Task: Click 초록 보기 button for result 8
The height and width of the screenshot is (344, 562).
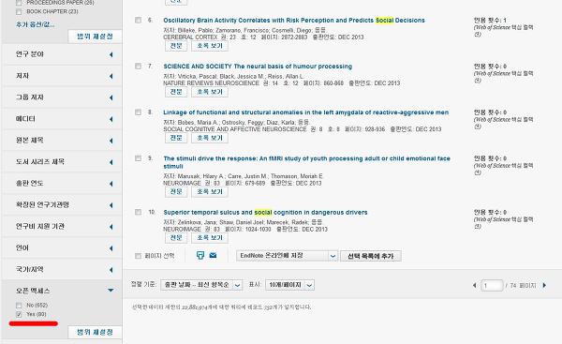Action: click(x=210, y=138)
